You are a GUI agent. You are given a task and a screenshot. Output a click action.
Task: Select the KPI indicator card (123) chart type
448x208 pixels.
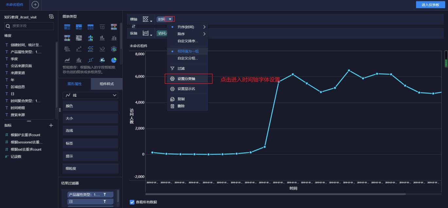[102, 27]
